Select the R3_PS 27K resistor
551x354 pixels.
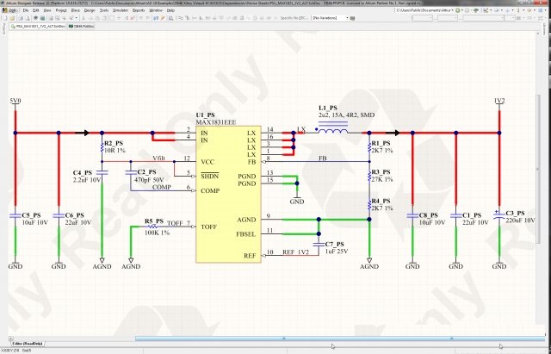click(369, 176)
